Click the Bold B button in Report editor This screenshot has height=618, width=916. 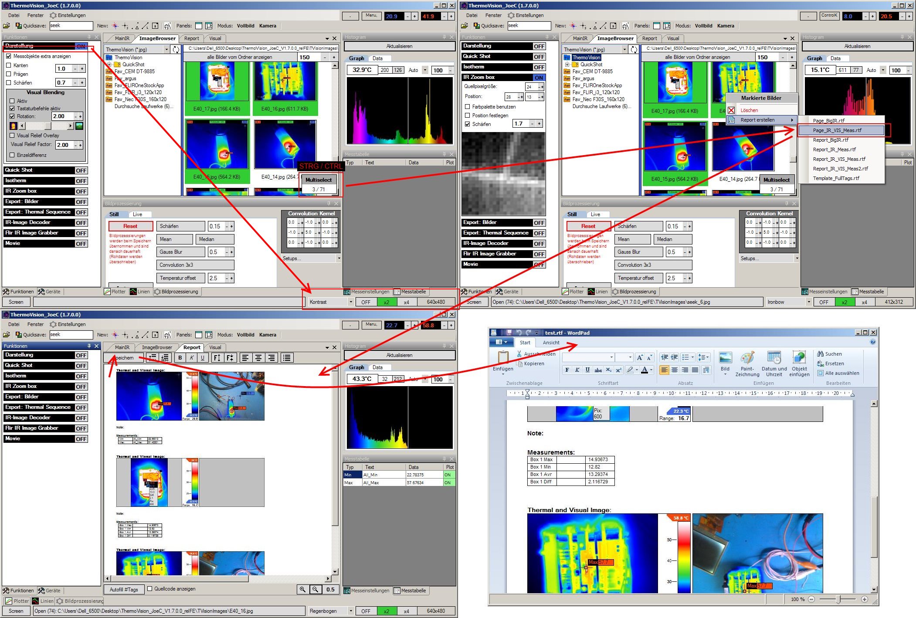coord(180,358)
